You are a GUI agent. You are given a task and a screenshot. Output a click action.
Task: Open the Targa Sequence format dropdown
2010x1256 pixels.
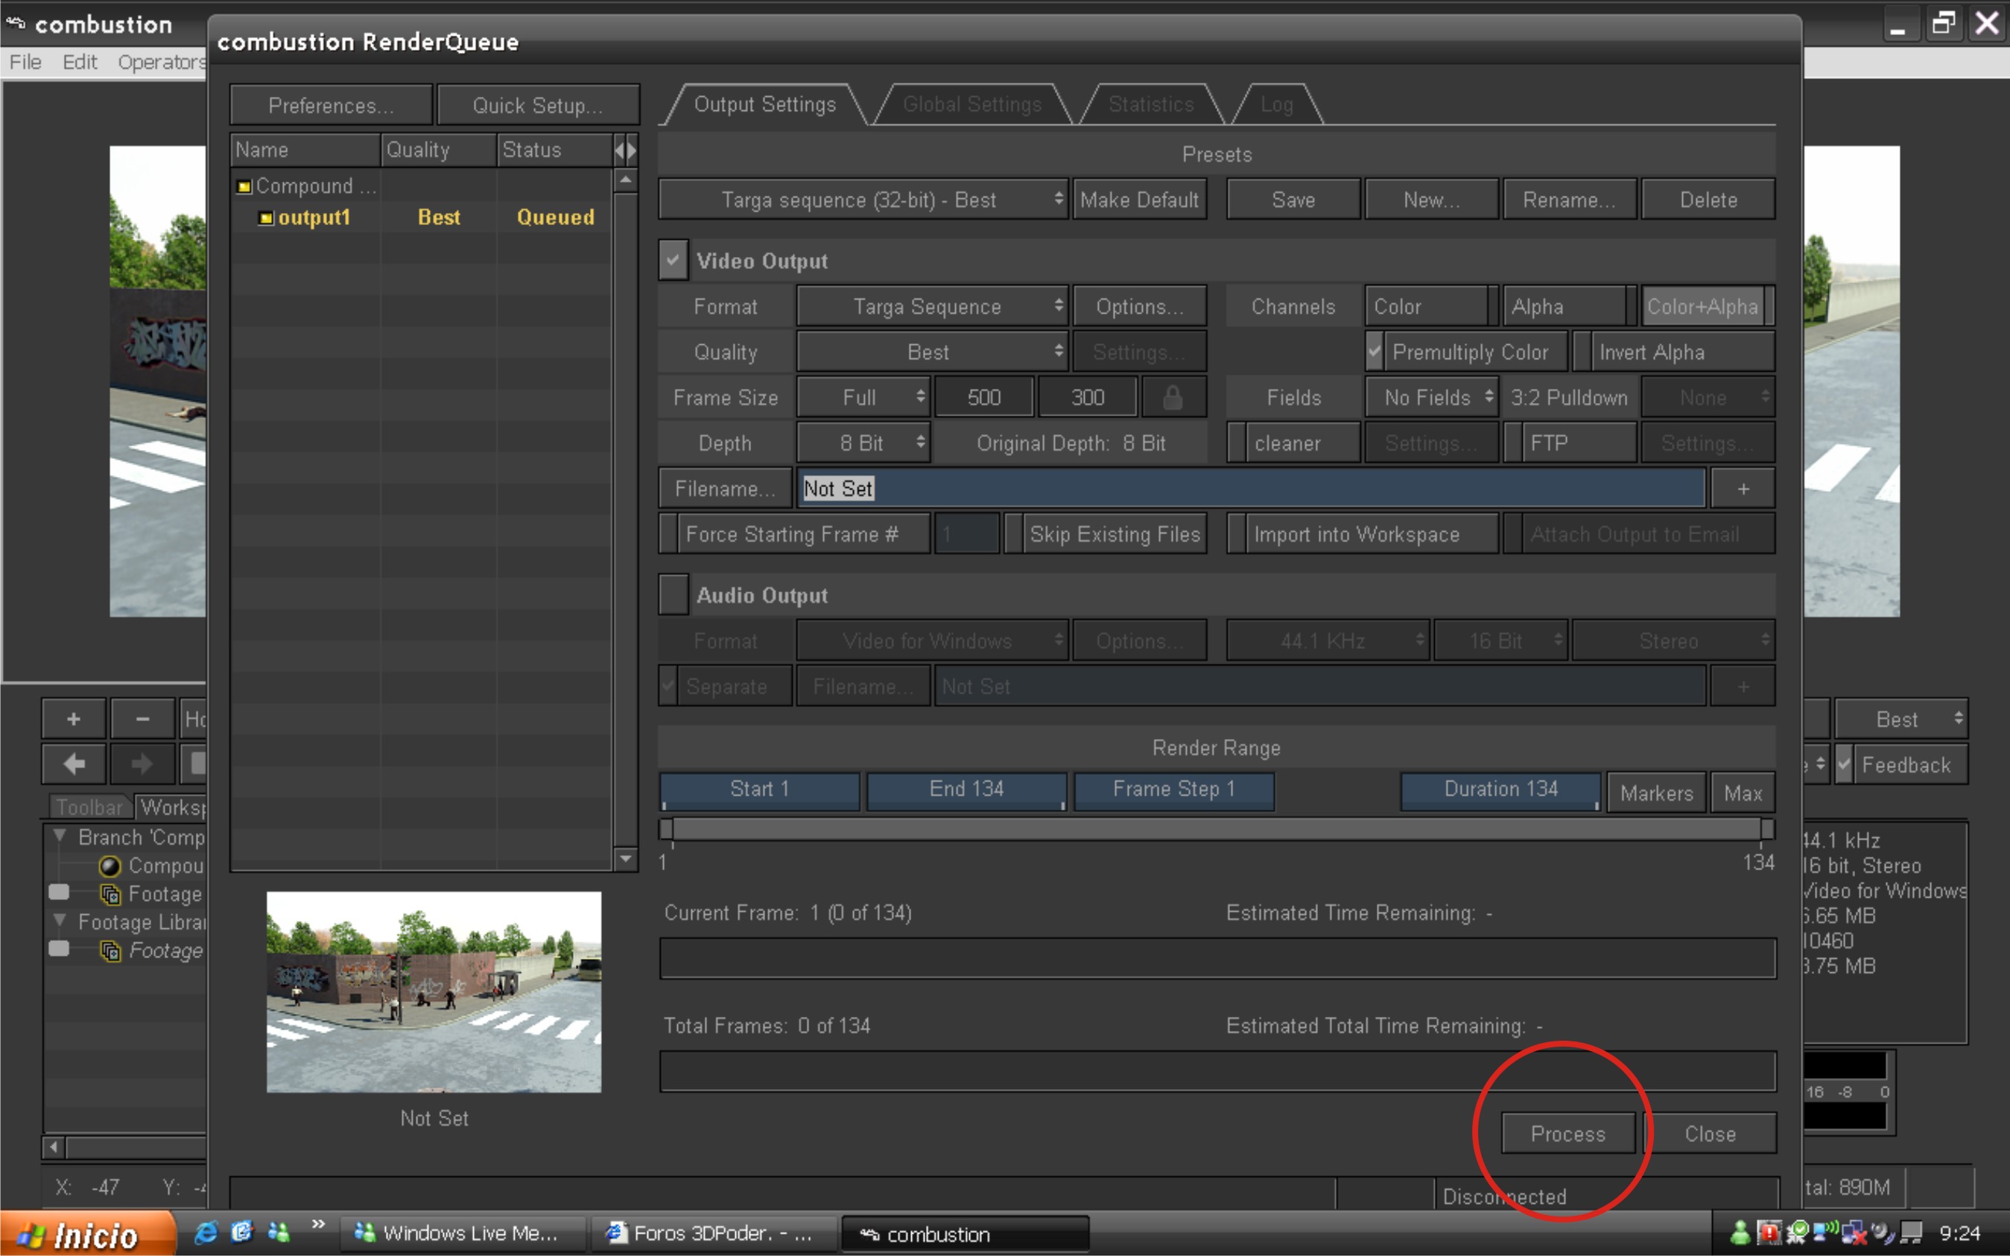coord(931,306)
